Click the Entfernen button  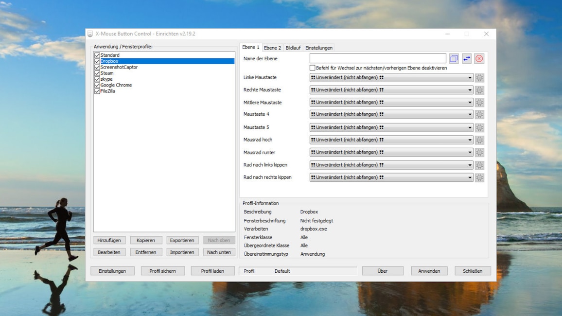tap(146, 252)
